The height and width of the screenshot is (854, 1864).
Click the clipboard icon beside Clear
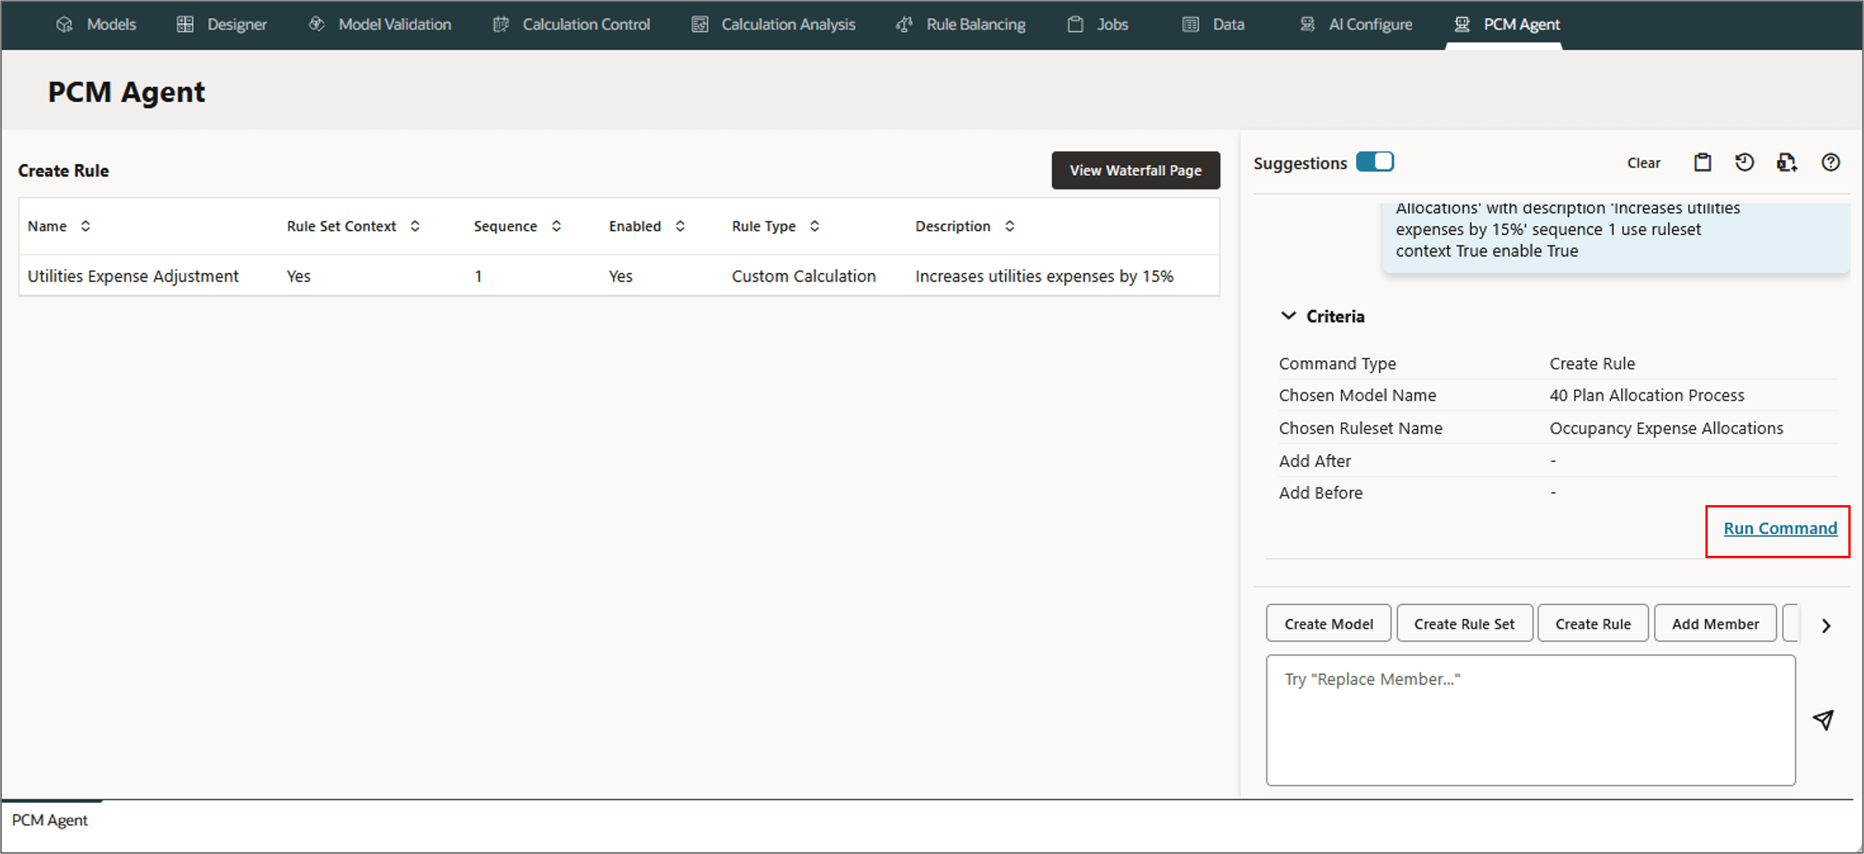pos(1702,163)
